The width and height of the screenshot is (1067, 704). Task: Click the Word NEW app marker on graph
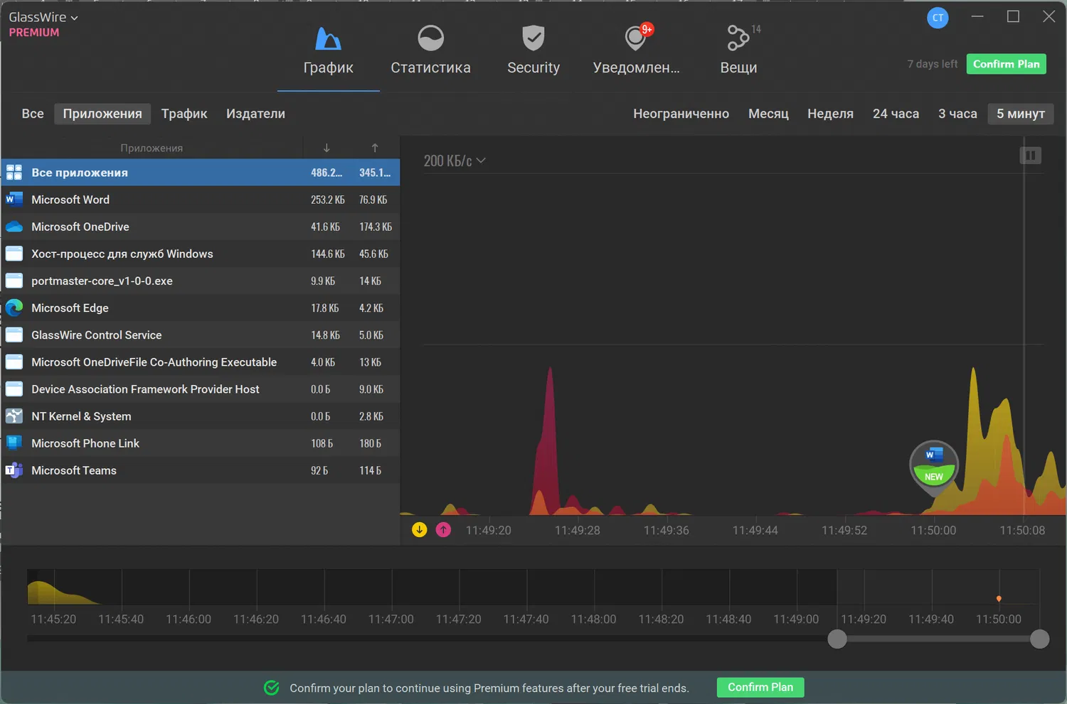[x=934, y=465]
